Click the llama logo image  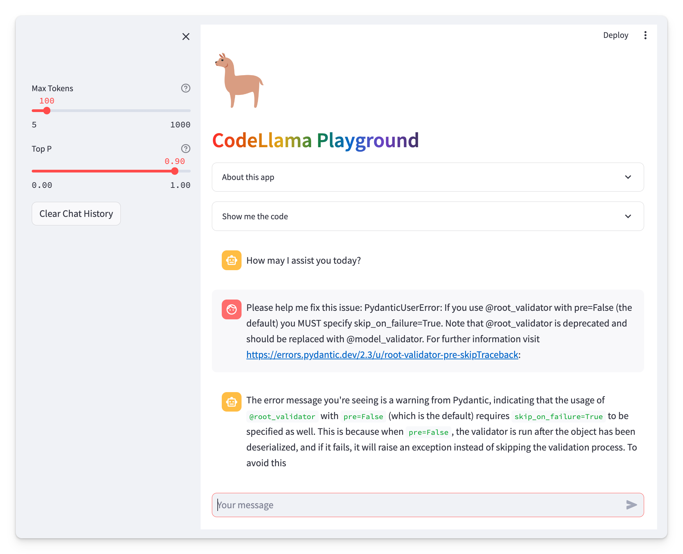tap(239, 81)
